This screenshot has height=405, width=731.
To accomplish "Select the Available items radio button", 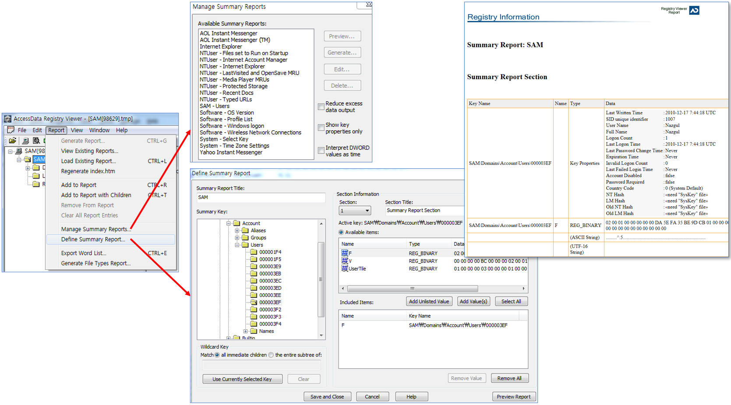I will point(341,232).
